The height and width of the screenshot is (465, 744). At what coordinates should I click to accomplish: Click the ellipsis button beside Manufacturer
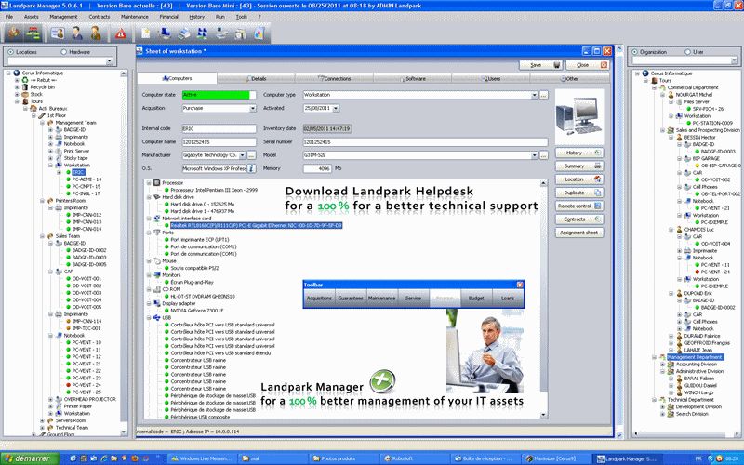click(x=251, y=155)
